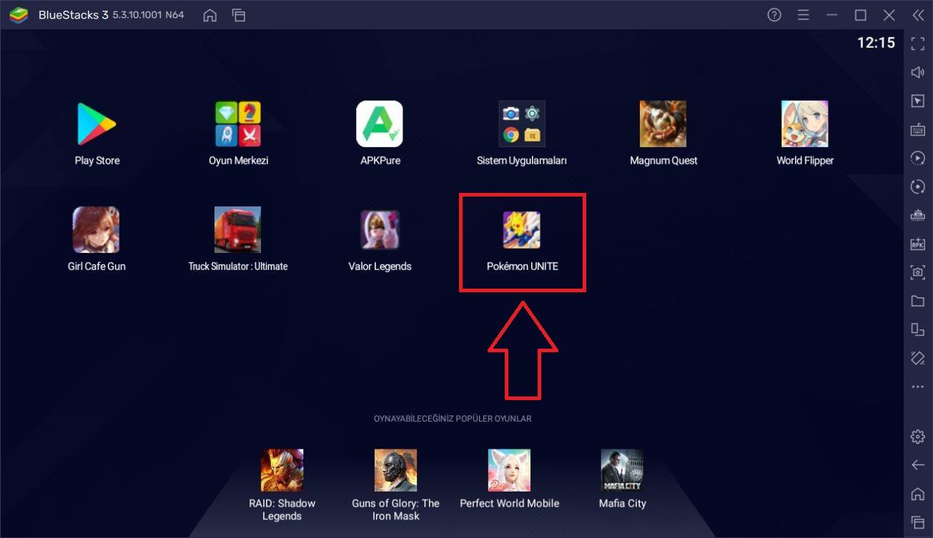This screenshot has height=538, width=933.
Task: Maximize the BlueStacks window
Action: click(861, 15)
